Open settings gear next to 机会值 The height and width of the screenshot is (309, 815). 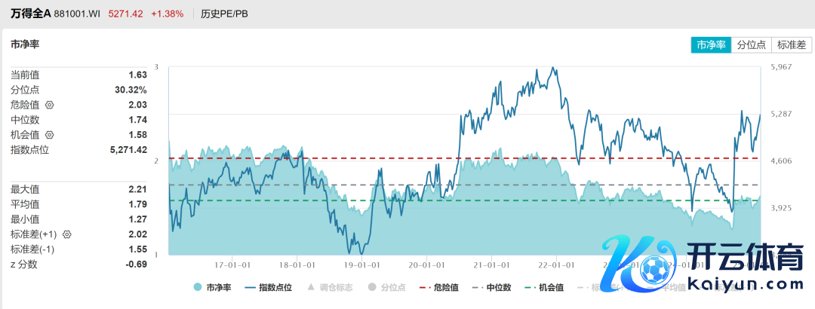50,135
